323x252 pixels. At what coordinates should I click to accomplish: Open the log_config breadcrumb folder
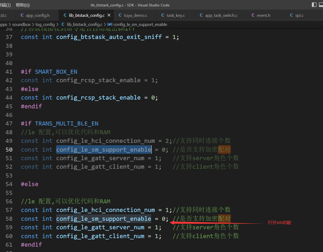[45, 24]
